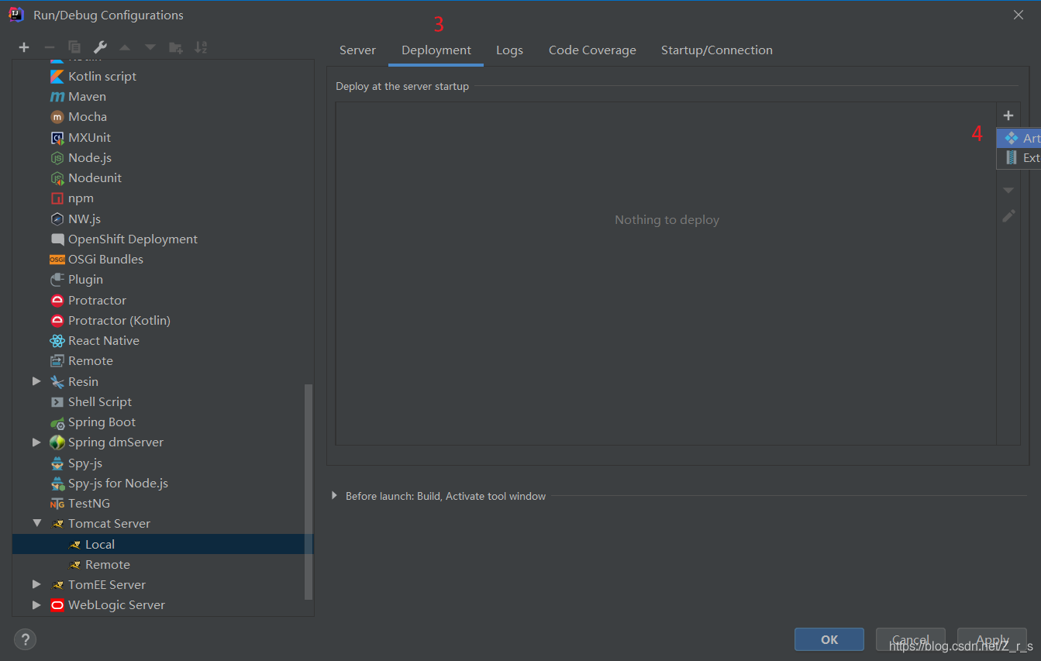The height and width of the screenshot is (661, 1041).
Task: Choose the External Source popup entry
Action: (x=1019, y=158)
